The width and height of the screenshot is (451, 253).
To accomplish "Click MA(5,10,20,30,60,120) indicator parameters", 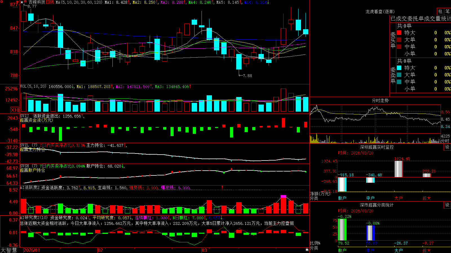I will pos(79,2).
